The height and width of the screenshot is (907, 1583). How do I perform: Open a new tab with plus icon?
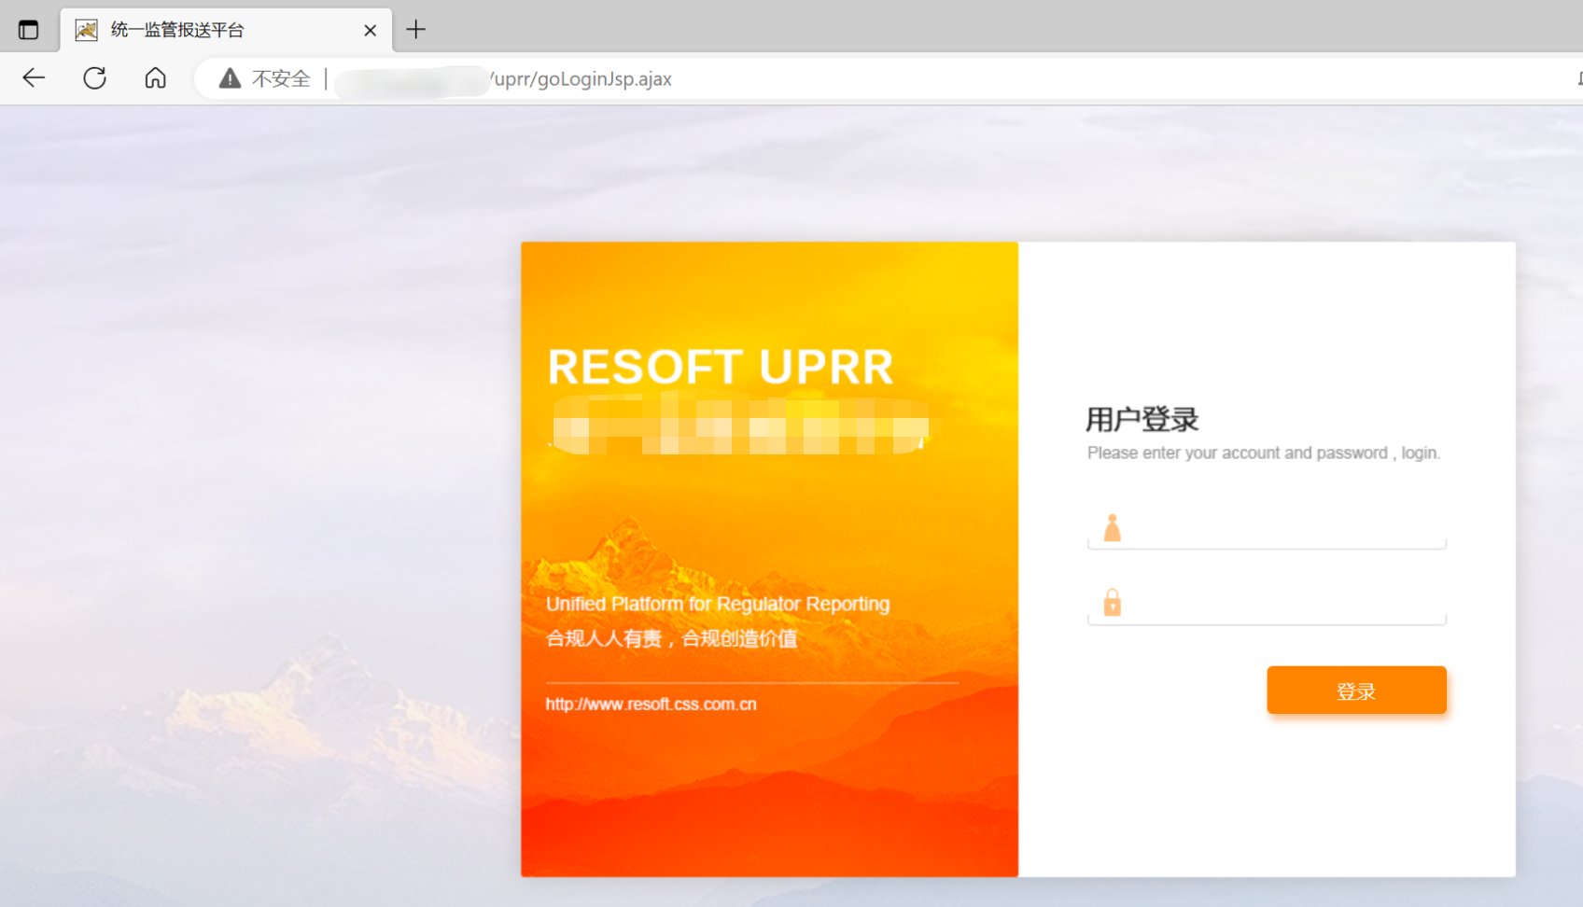[x=416, y=30]
